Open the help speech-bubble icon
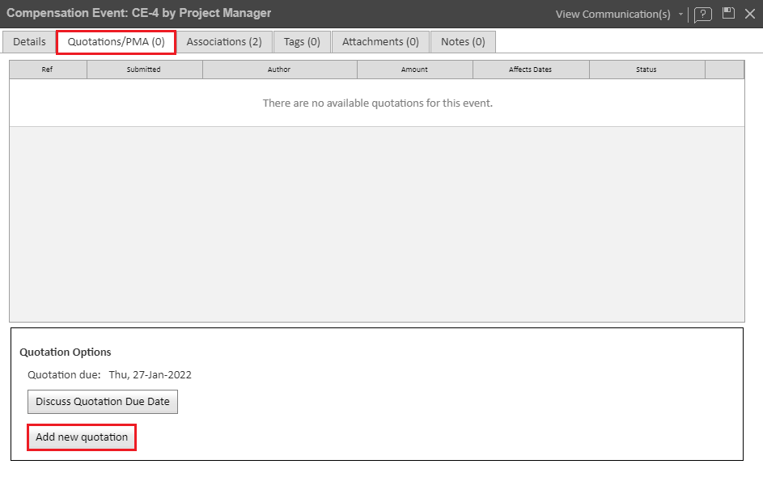The width and height of the screenshot is (763, 477). pos(702,14)
